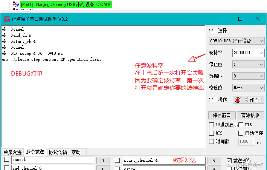Click the TX sweep 4->6 t=10 ms line
The width and height of the screenshot is (267, 170).
[32, 54]
